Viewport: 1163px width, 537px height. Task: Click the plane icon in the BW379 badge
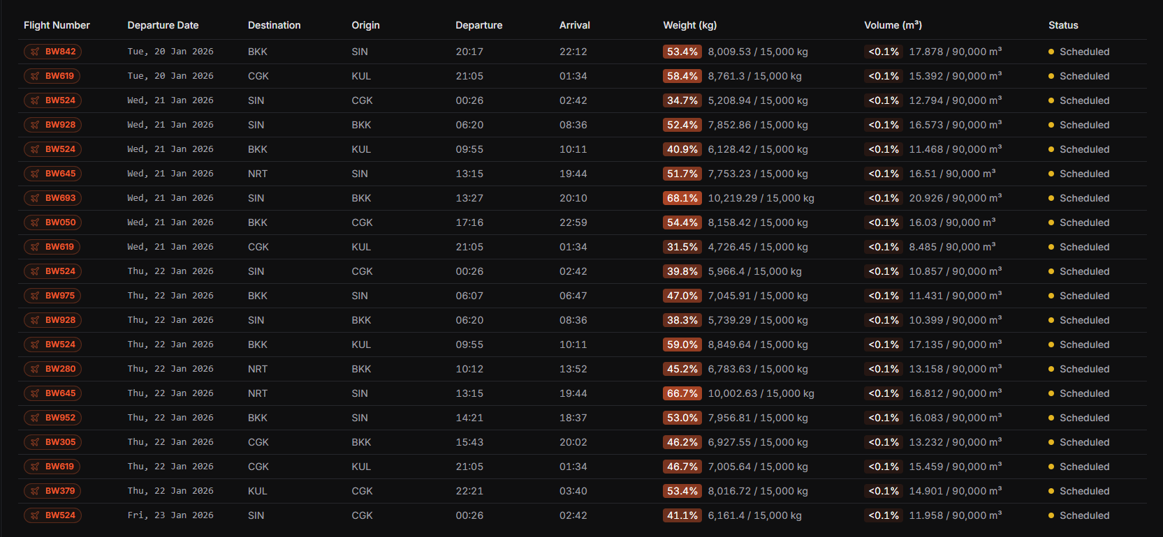(x=35, y=491)
